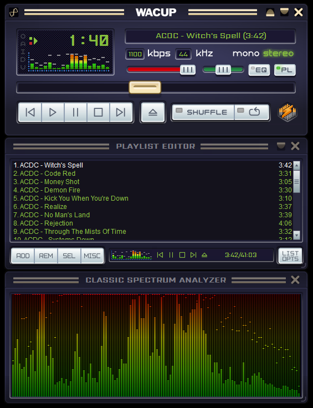Viewport: 313px width, 408px height.
Task: Select track 4 Demon Fire
Action: tap(152, 190)
